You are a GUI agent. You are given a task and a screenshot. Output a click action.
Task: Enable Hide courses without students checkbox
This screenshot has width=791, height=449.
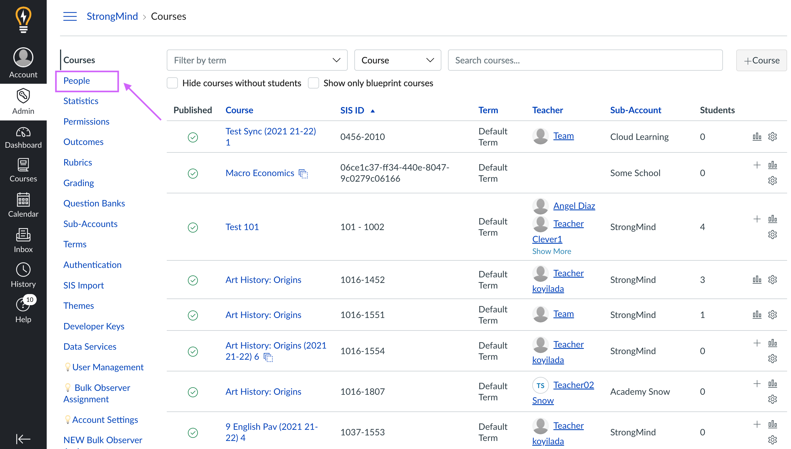[x=172, y=83]
